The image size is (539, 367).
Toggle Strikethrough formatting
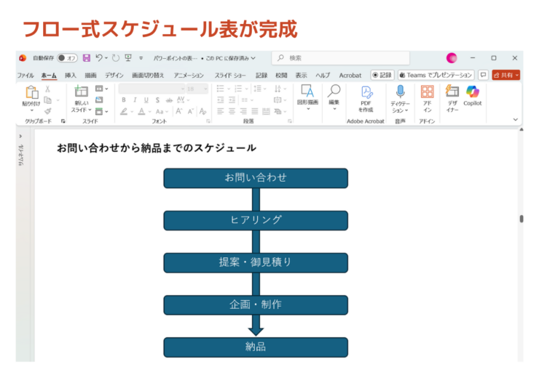[169, 100]
